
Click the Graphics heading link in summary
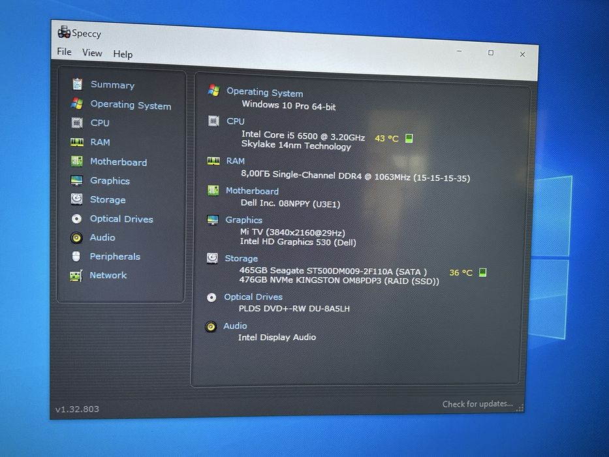[244, 220]
